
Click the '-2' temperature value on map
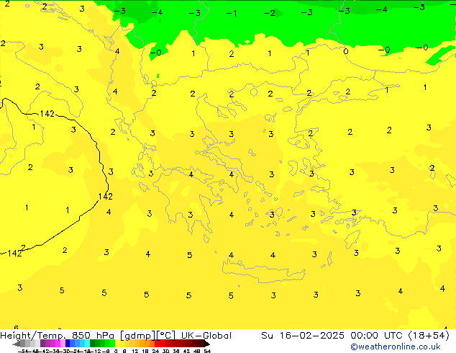[269, 13]
